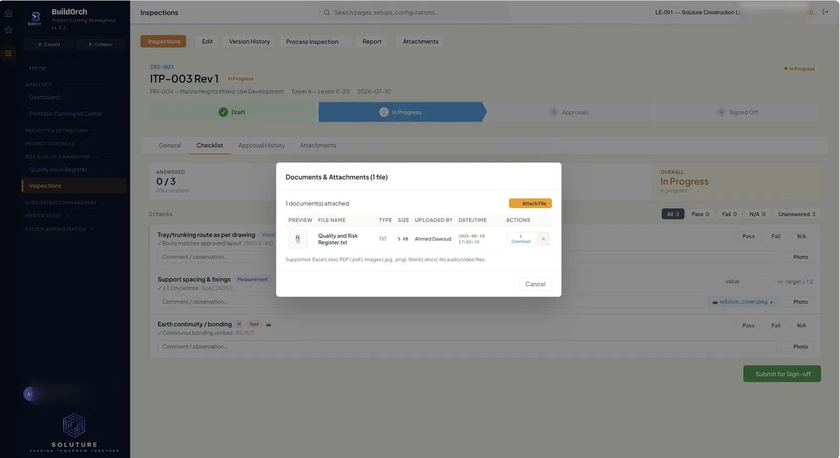Open Quality Issue Register in sidebar
Screen dimensions: 840x458
(58, 169)
